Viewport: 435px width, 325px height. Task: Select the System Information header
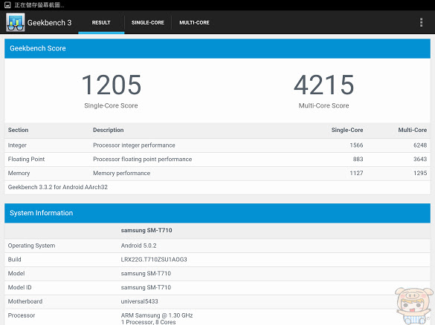pos(217,213)
